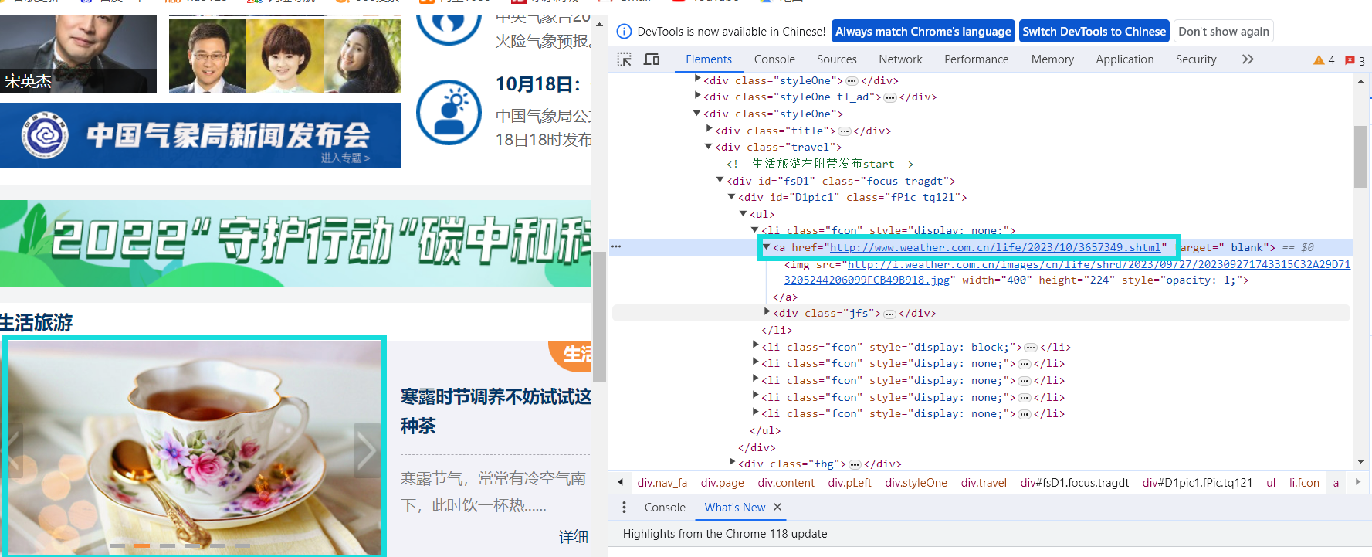1372x557 pixels.
Task: Toggle the device toolbar icon
Action: coord(652,59)
